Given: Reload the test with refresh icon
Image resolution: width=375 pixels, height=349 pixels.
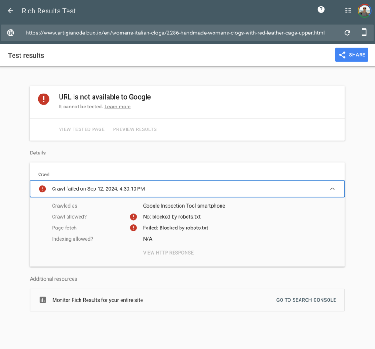Looking at the screenshot, I should point(347,33).
